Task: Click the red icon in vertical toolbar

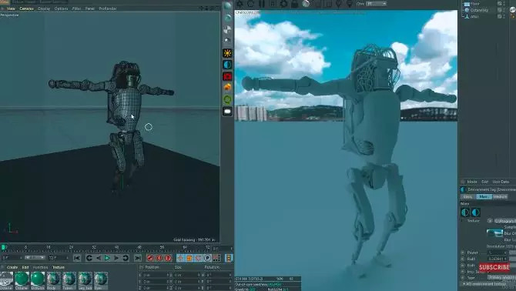Action: tap(227, 77)
